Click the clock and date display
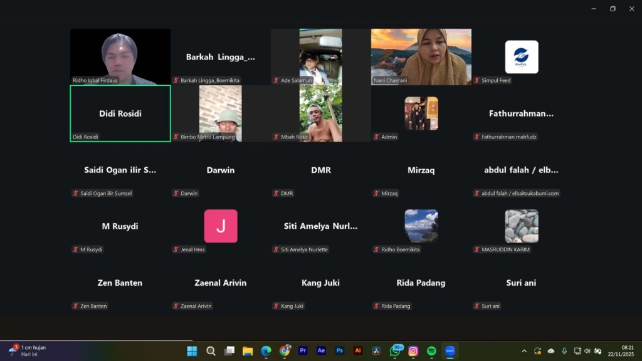Viewport: 642px width, 361px height. (626, 350)
